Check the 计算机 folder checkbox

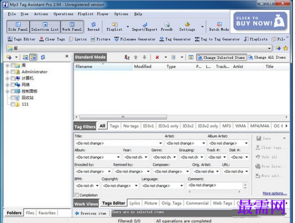13,78
